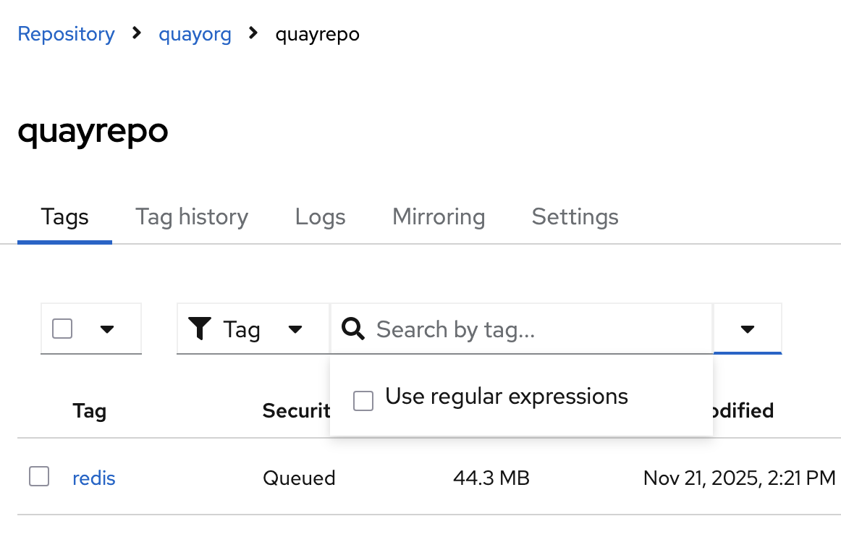Check the redis row checkbox
The image size is (841, 537).
click(39, 476)
